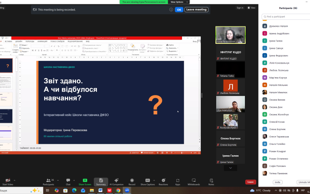This screenshot has width=310, height=194.
Task: Click the green Share Screen icon
Action: [85, 180]
